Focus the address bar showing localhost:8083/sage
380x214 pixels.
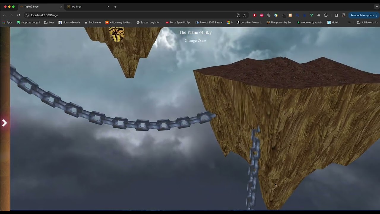pyautogui.click(x=131, y=15)
